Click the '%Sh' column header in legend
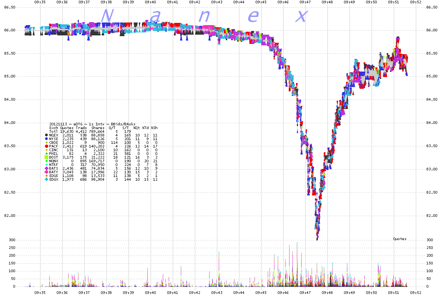The height and width of the screenshot is (295, 442). (154, 128)
